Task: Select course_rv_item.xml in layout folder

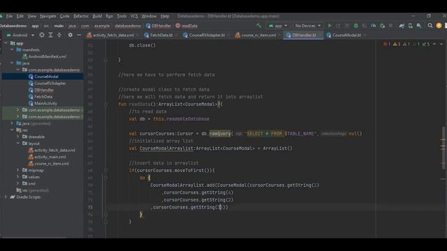Action: pos(51,164)
